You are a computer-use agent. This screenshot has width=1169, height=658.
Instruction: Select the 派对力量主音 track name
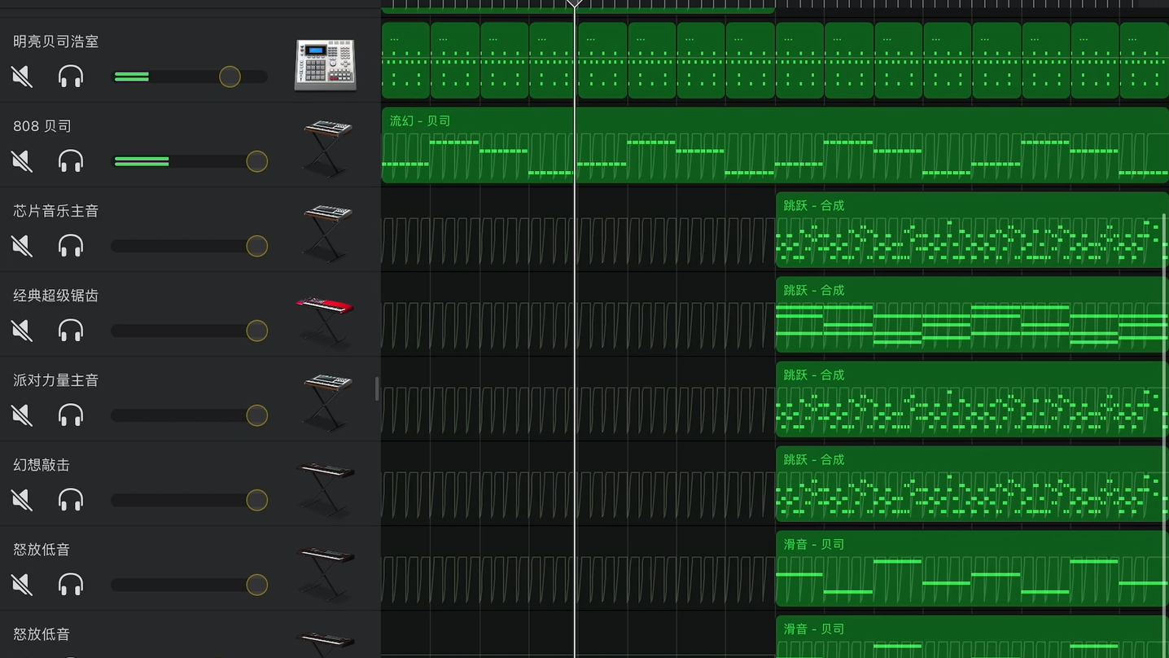click(55, 380)
